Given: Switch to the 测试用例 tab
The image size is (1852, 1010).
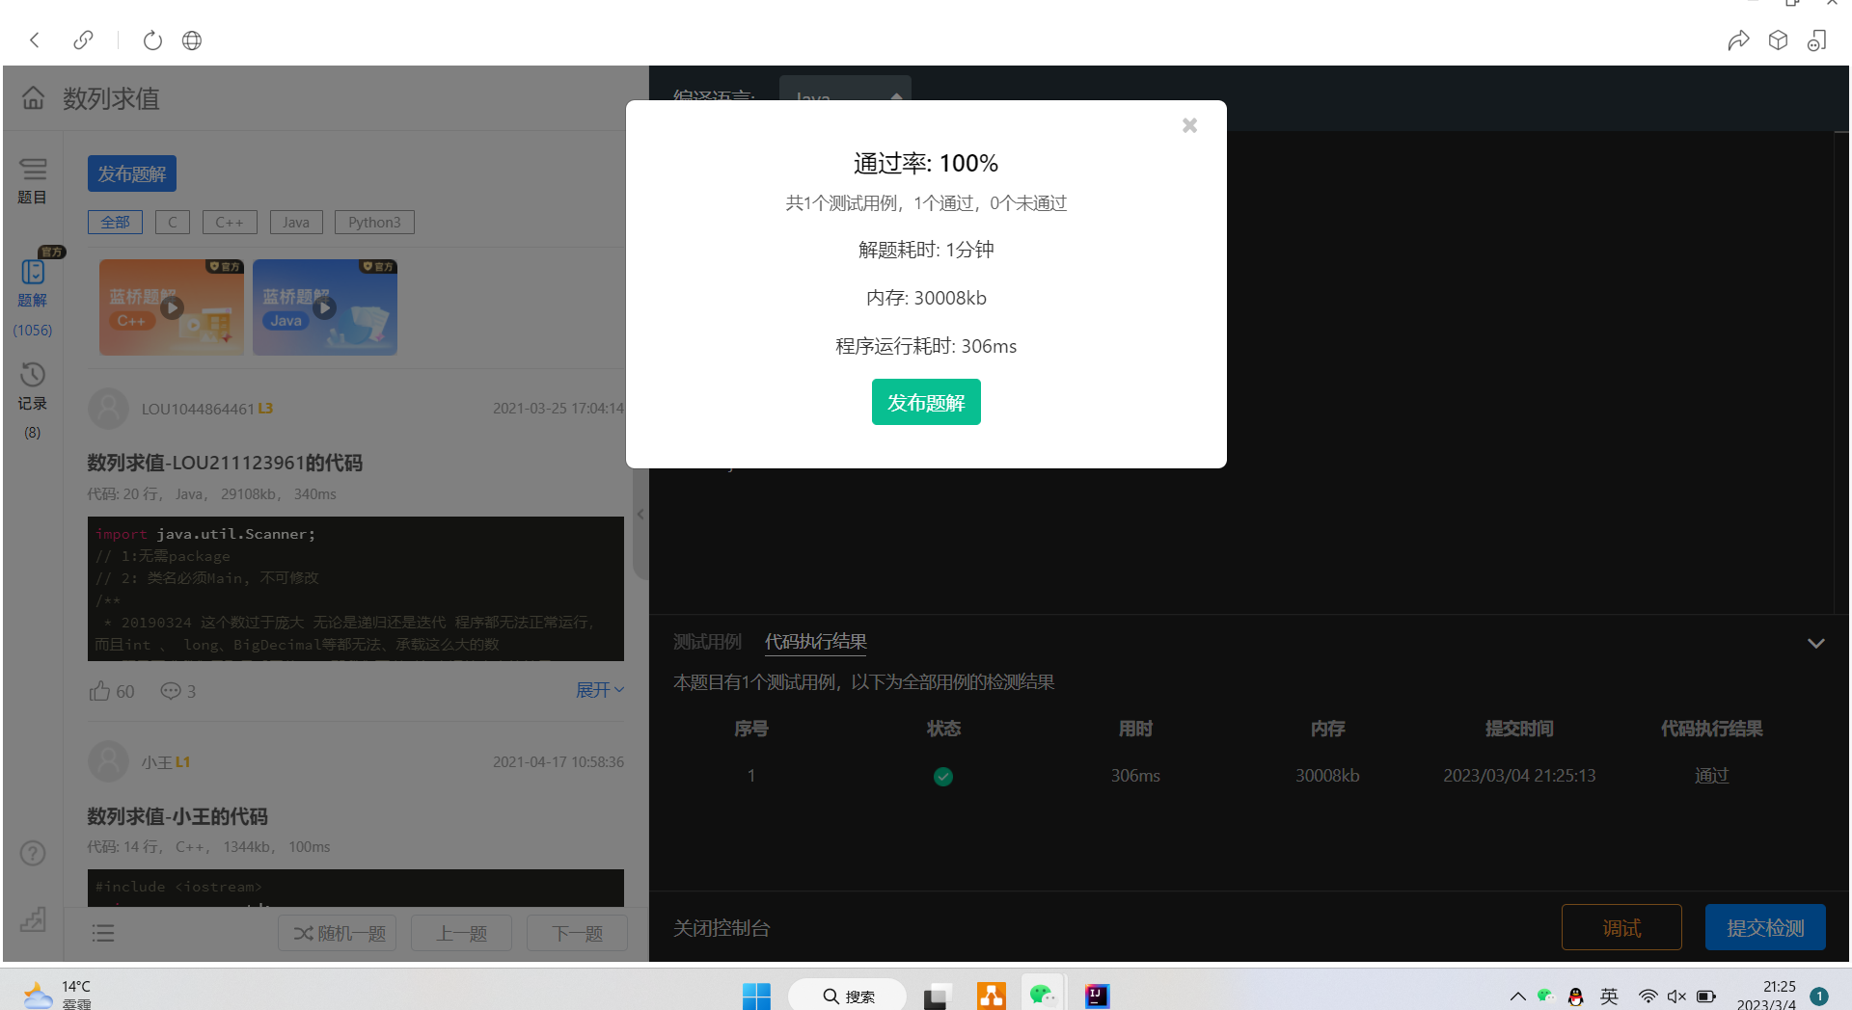Looking at the screenshot, I should [707, 642].
